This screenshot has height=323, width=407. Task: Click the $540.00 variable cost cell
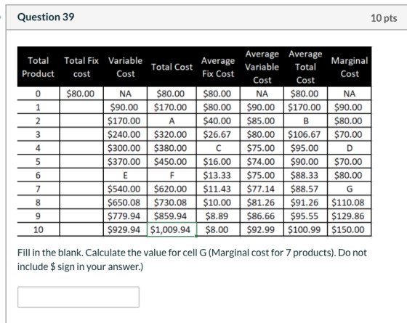point(125,189)
